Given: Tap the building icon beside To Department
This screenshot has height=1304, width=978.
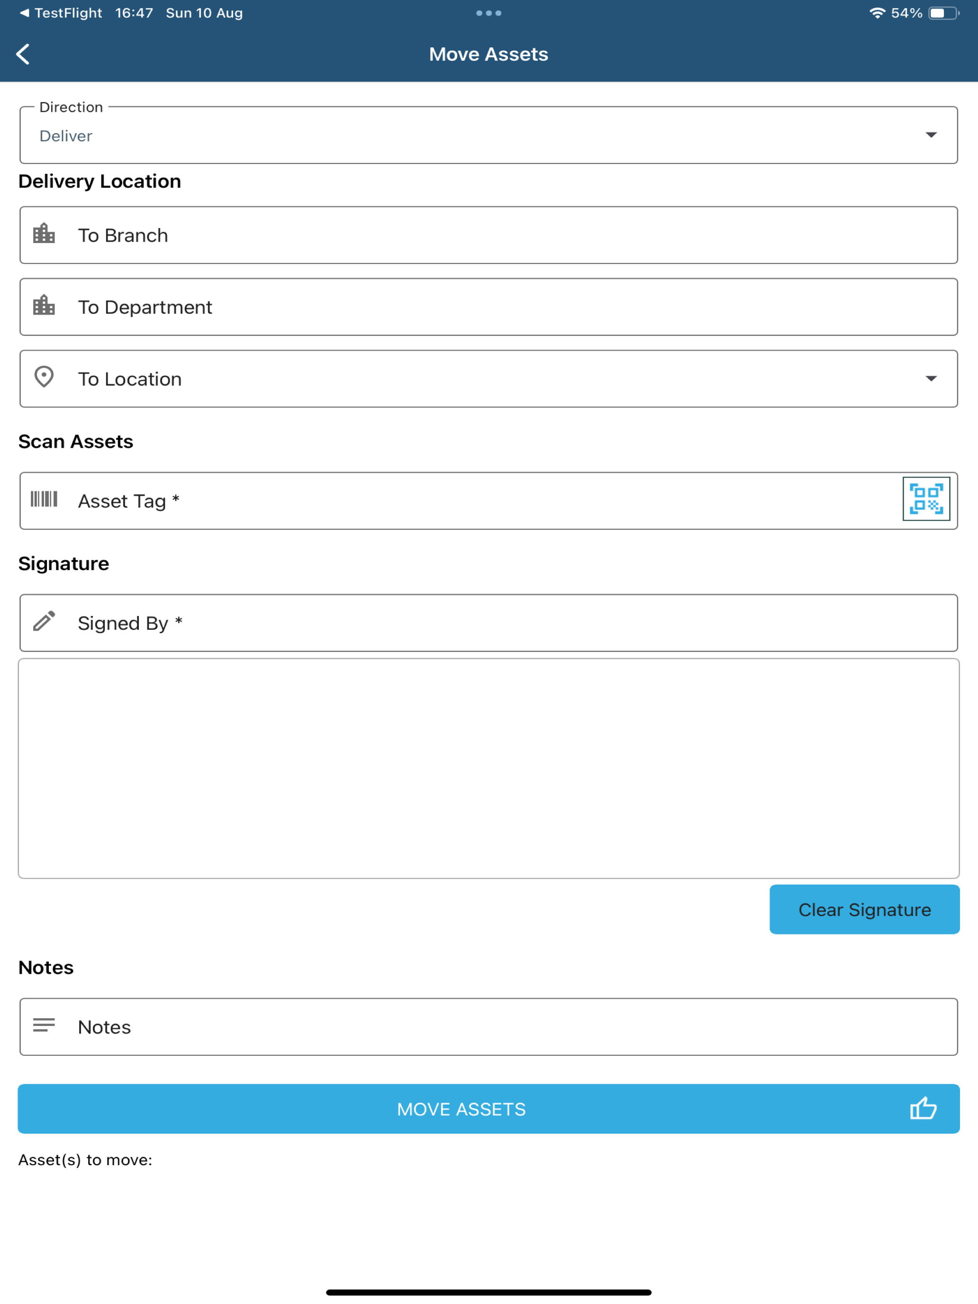Looking at the screenshot, I should point(44,305).
